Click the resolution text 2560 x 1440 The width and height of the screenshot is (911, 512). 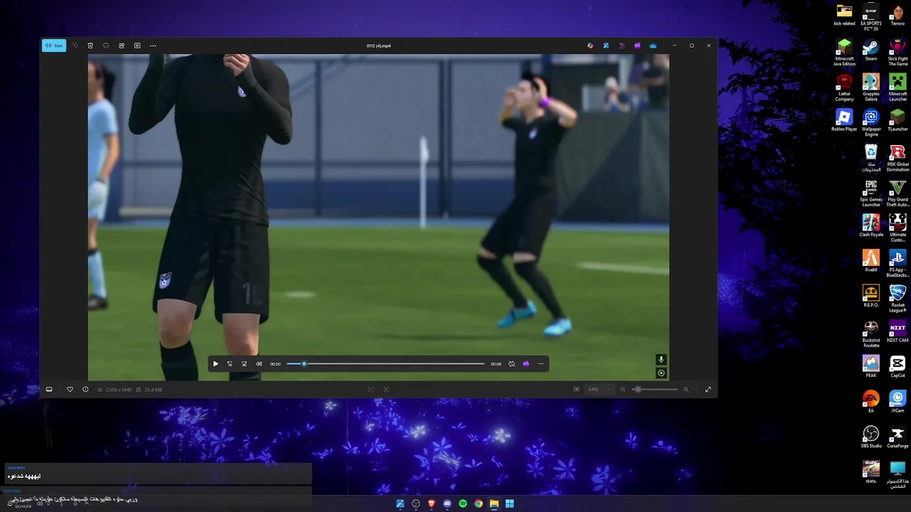(117, 390)
